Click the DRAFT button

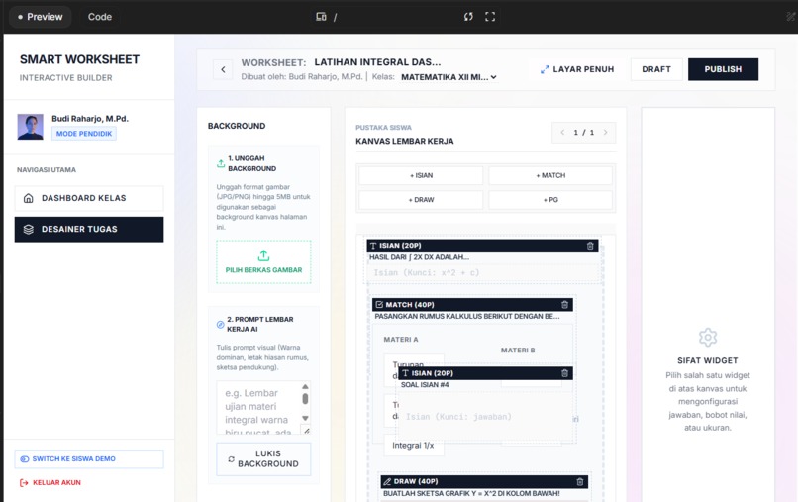pos(656,69)
